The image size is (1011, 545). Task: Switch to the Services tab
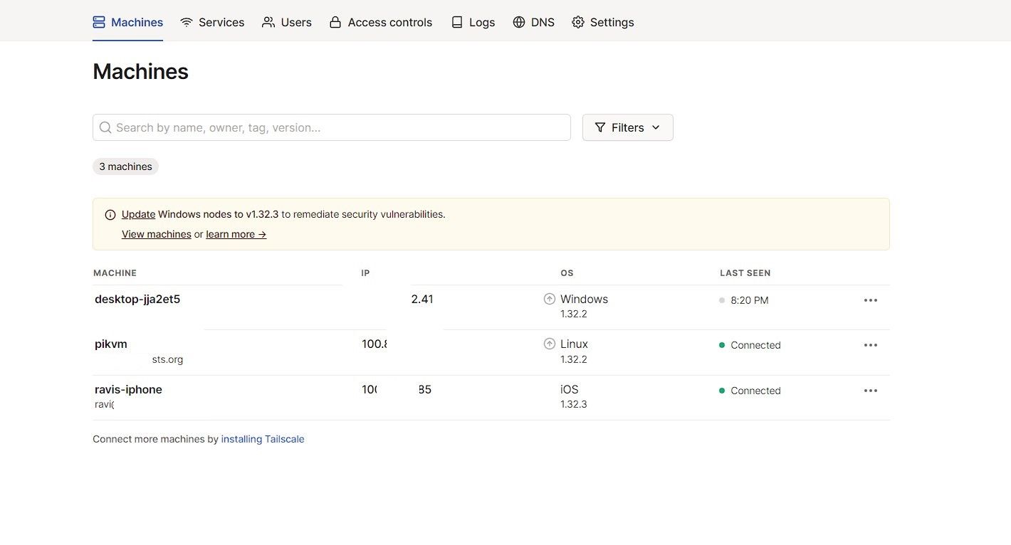(x=212, y=22)
